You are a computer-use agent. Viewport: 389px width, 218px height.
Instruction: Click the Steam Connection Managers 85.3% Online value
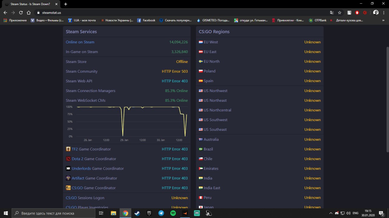[176, 91]
